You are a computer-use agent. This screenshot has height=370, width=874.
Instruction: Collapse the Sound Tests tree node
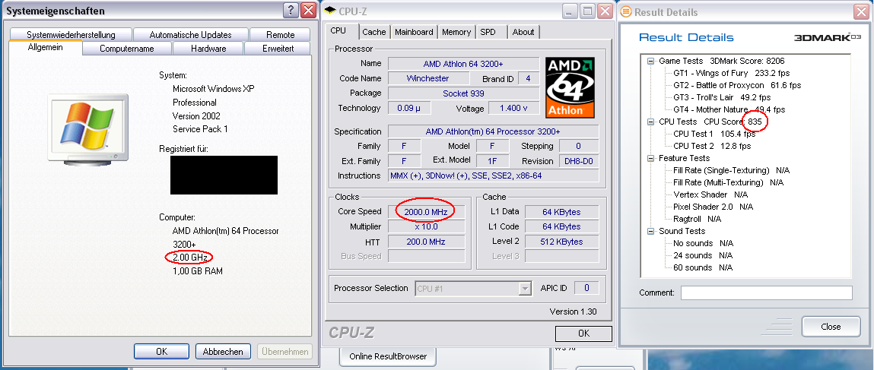tap(650, 231)
